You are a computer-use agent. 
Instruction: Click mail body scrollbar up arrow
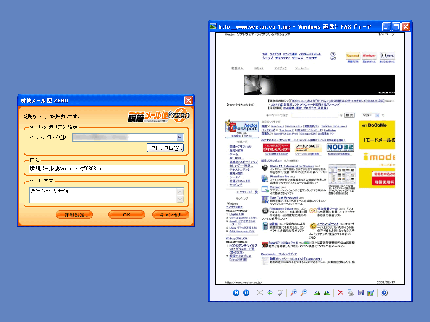point(180,192)
